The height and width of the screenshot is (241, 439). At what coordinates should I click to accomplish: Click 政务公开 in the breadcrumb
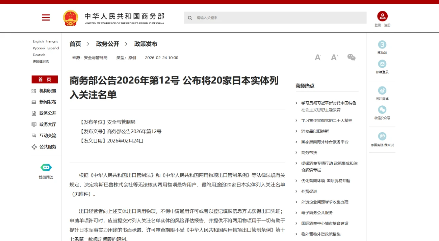[x=108, y=44]
